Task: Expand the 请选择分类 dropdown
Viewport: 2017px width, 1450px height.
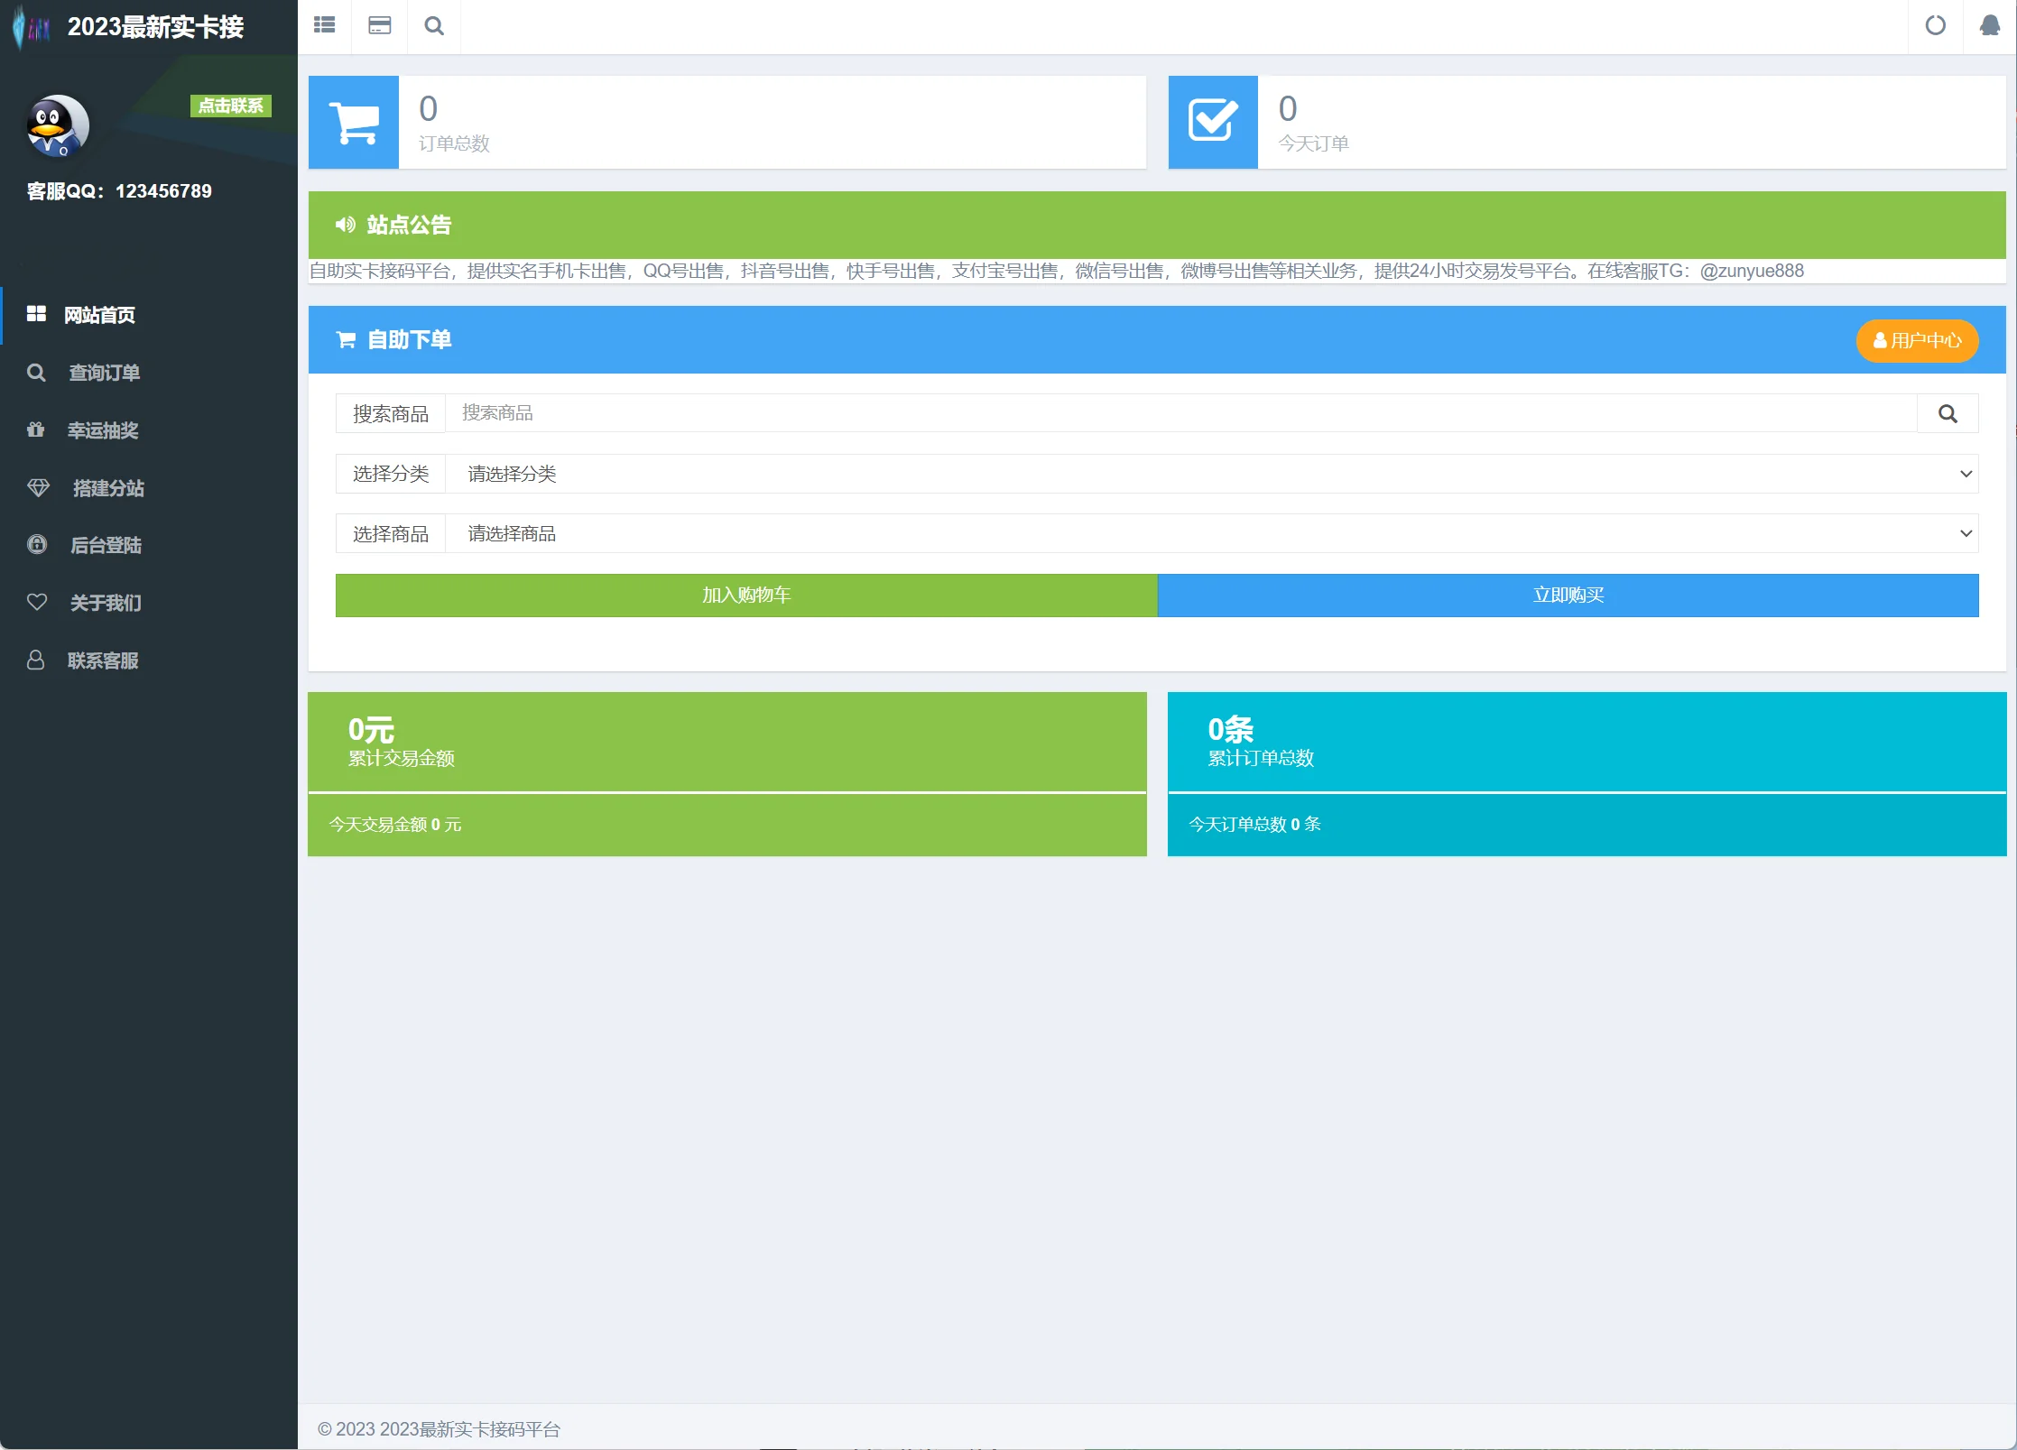Action: pyautogui.click(x=1211, y=474)
